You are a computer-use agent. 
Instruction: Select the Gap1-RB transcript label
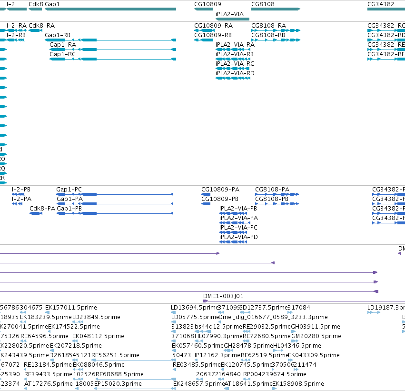[x=58, y=35]
